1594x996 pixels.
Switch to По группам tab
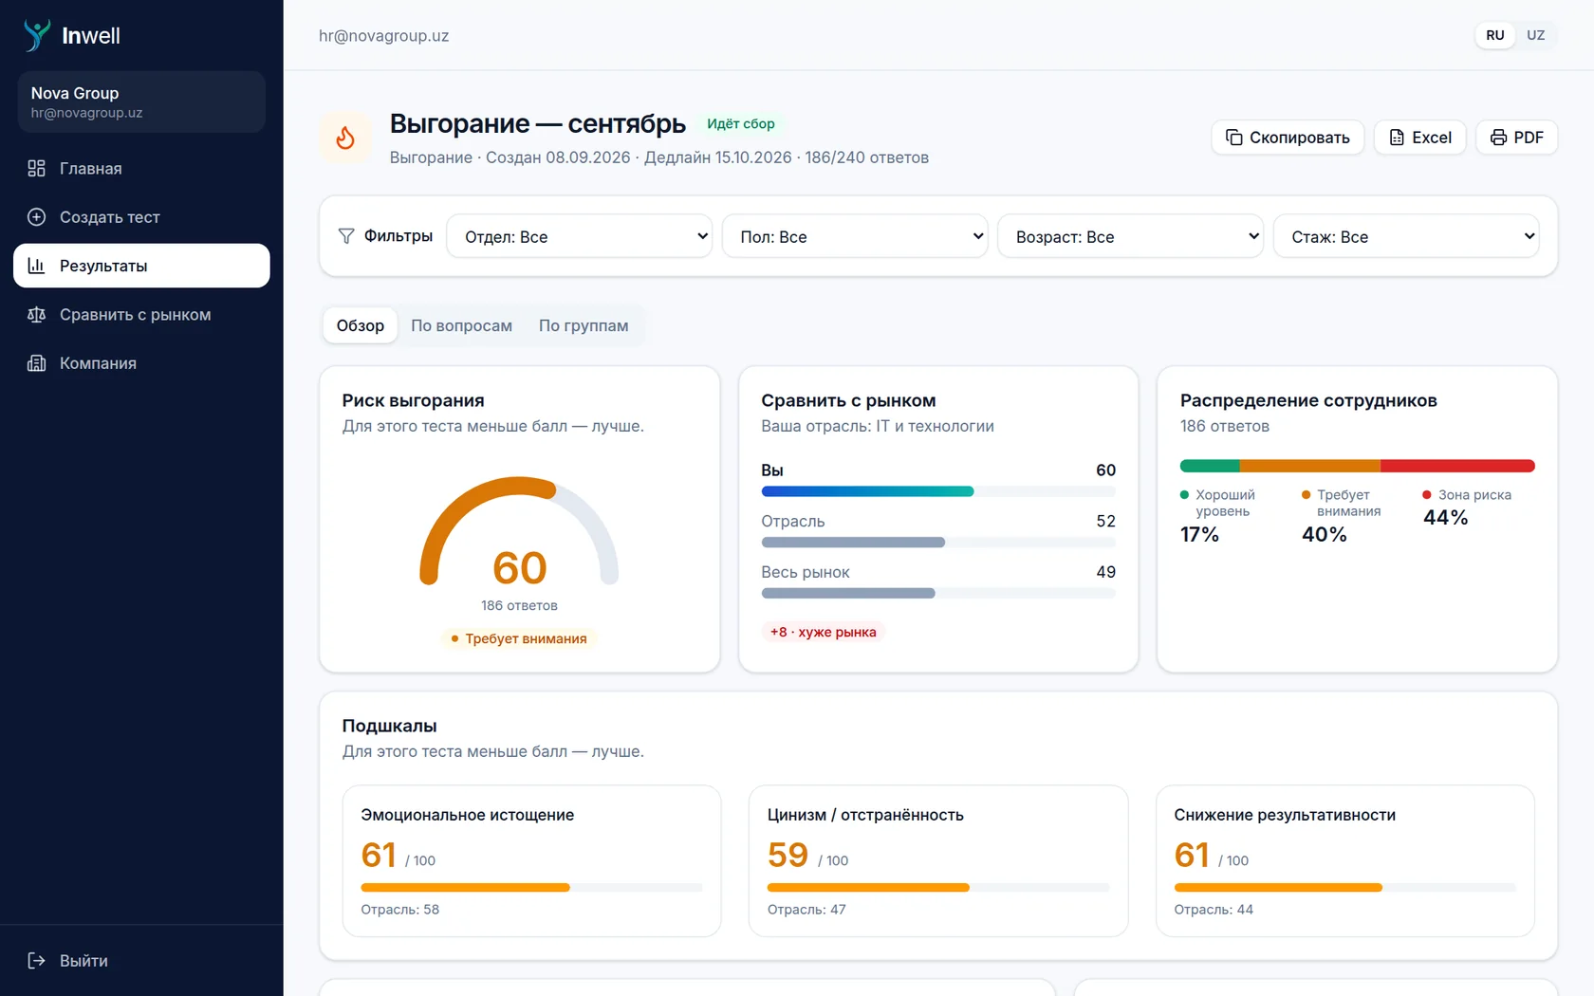(x=584, y=325)
